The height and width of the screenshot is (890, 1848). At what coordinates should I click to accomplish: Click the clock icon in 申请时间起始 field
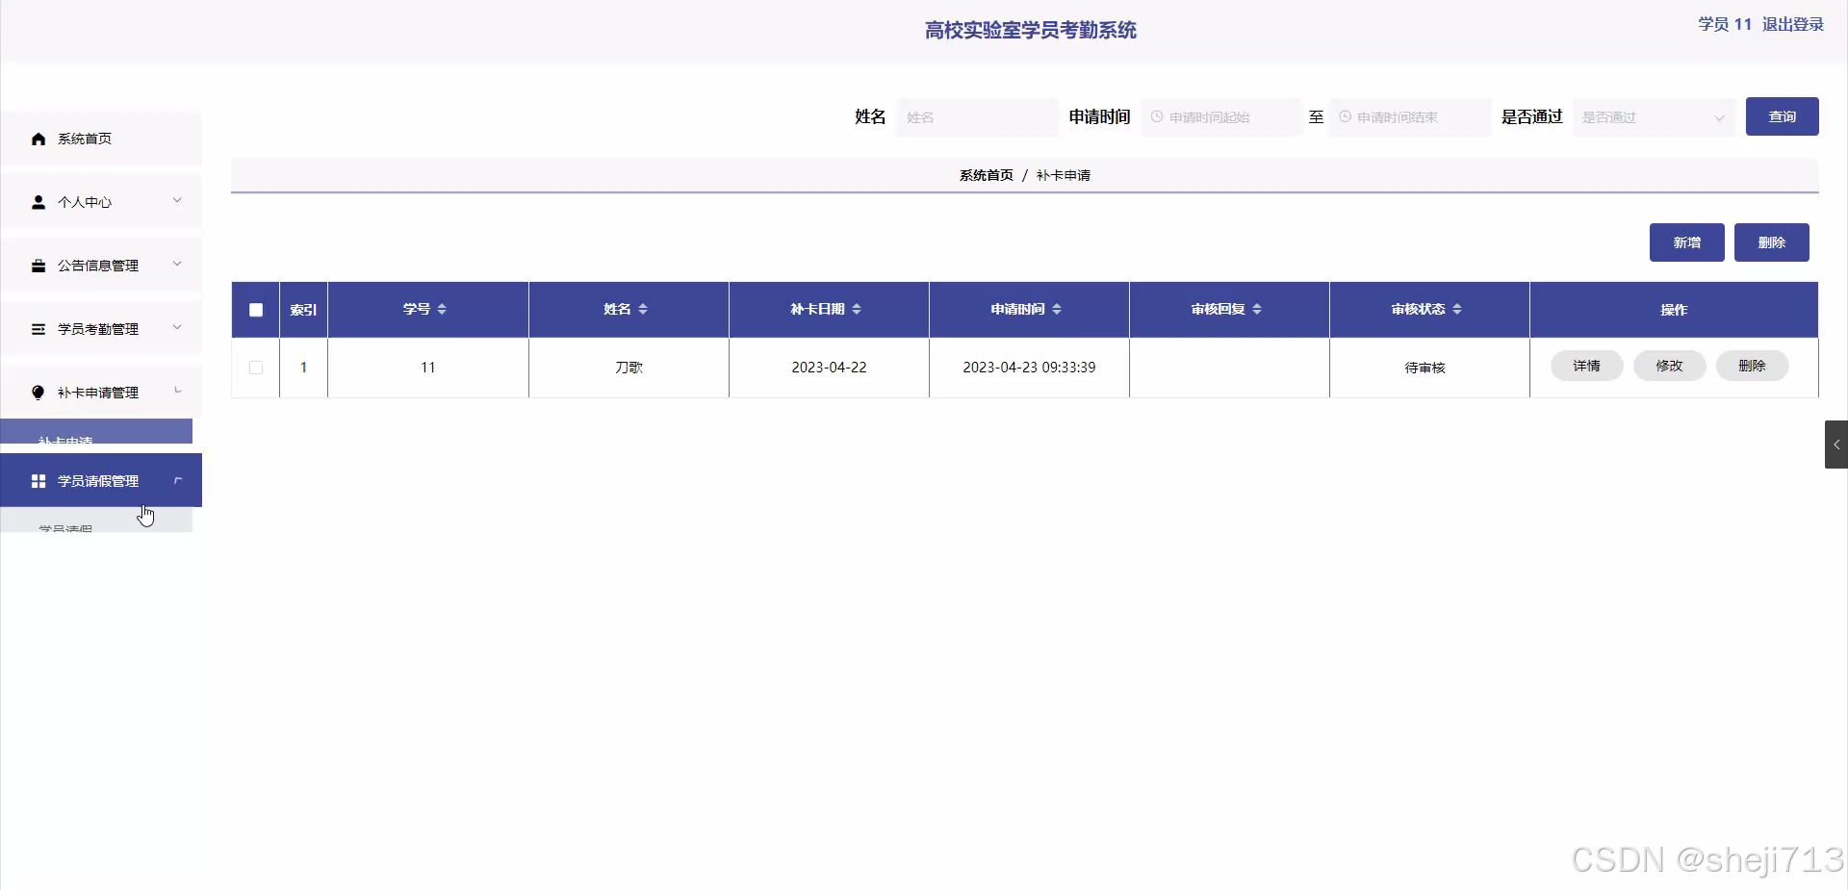click(x=1156, y=117)
